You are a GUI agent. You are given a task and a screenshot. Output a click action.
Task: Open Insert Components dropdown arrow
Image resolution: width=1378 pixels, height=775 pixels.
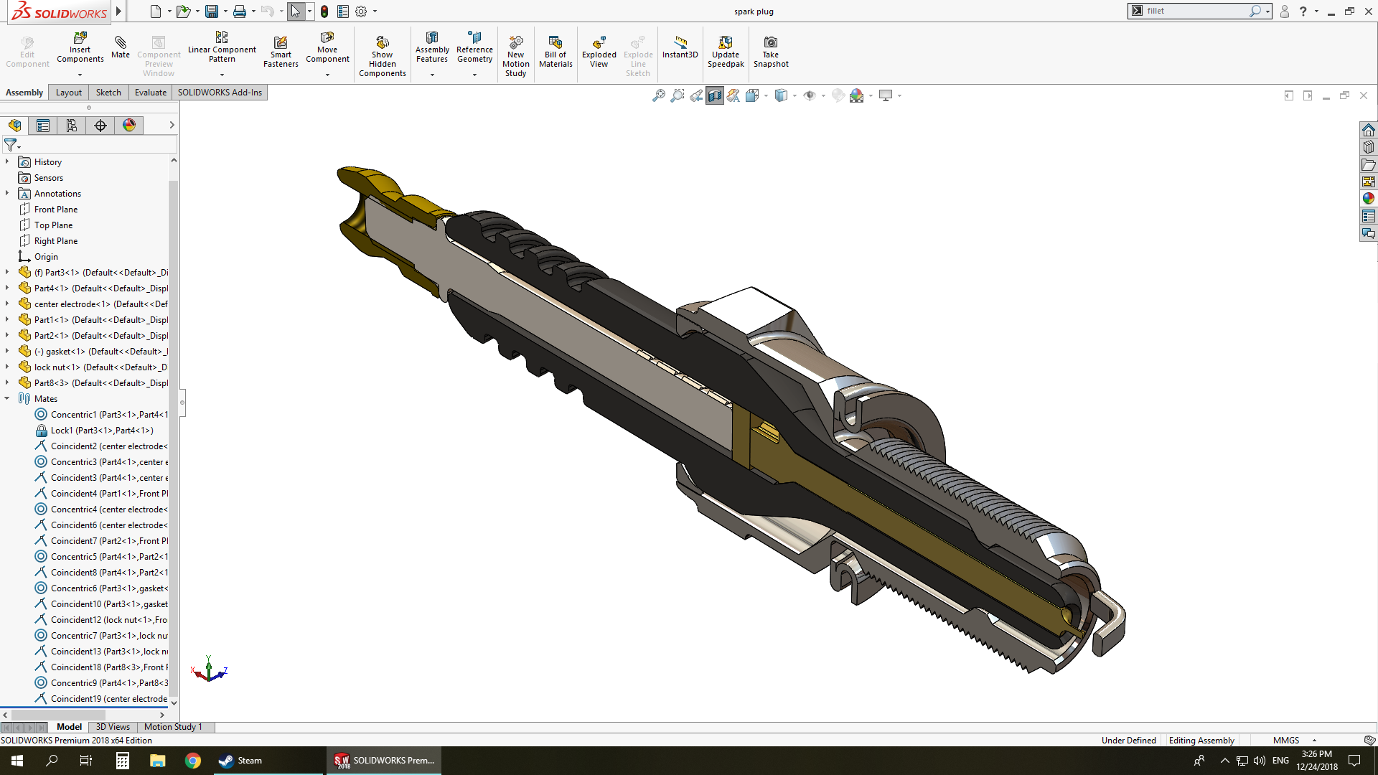80,75
